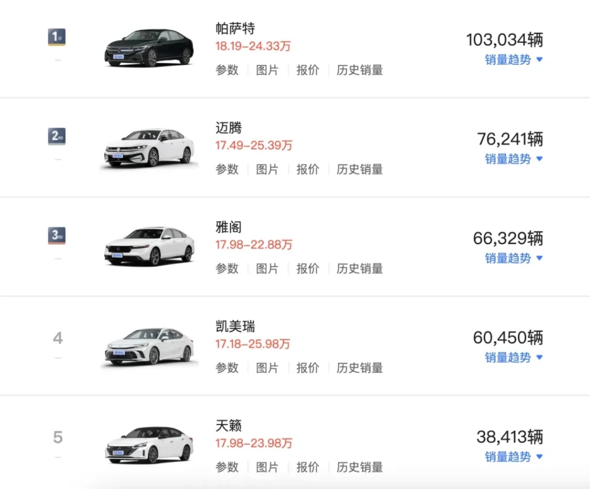Open the 迈腾 car image
This screenshot has width=590, height=489.
(x=148, y=148)
